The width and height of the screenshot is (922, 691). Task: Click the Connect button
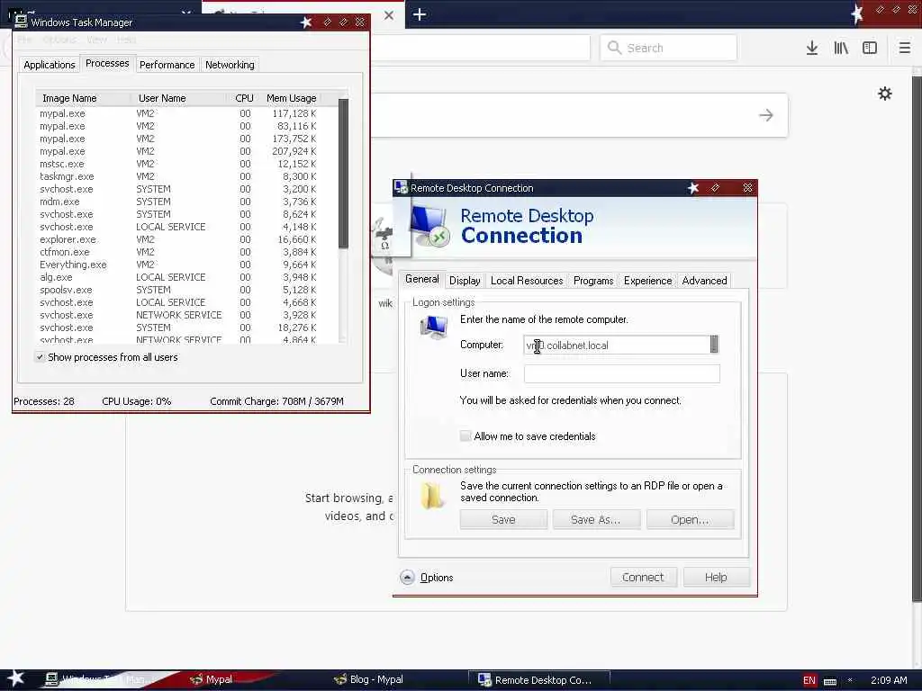pyautogui.click(x=643, y=577)
